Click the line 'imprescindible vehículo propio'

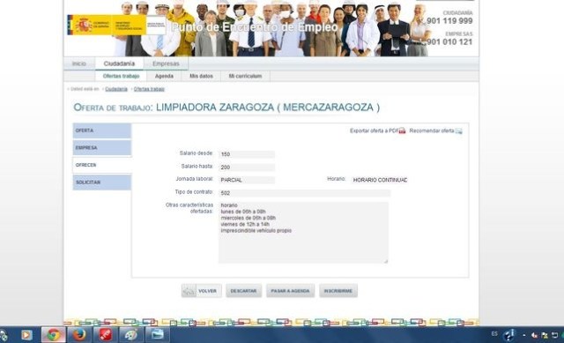point(256,231)
